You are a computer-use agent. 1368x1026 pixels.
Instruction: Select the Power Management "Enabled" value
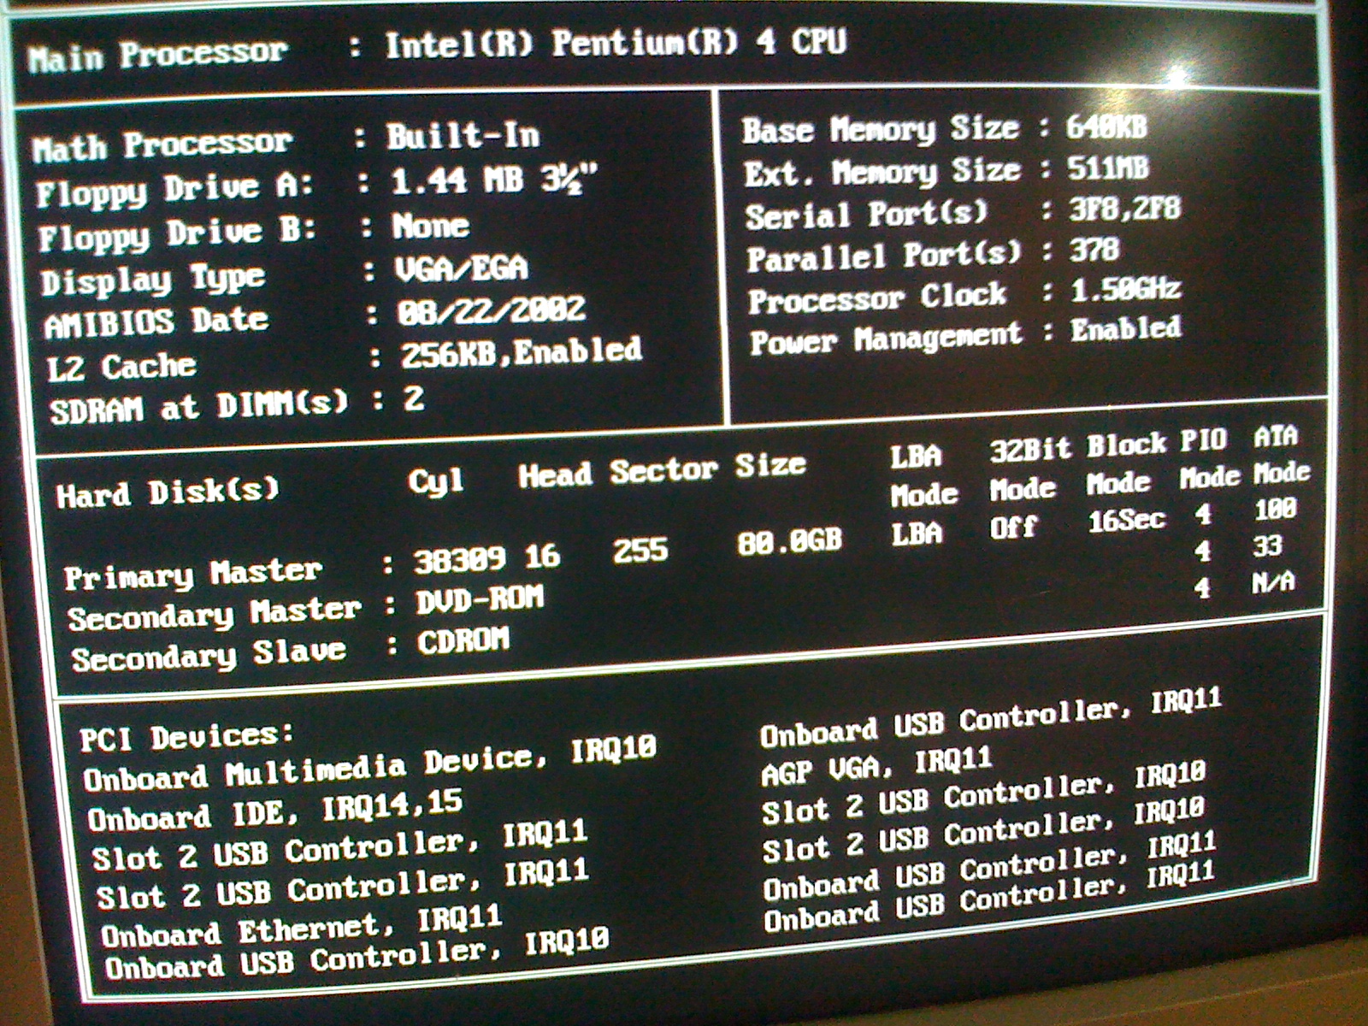[x=1127, y=329]
